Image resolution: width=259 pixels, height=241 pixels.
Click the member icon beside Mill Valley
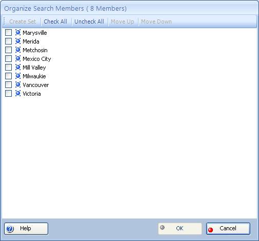point(18,67)
